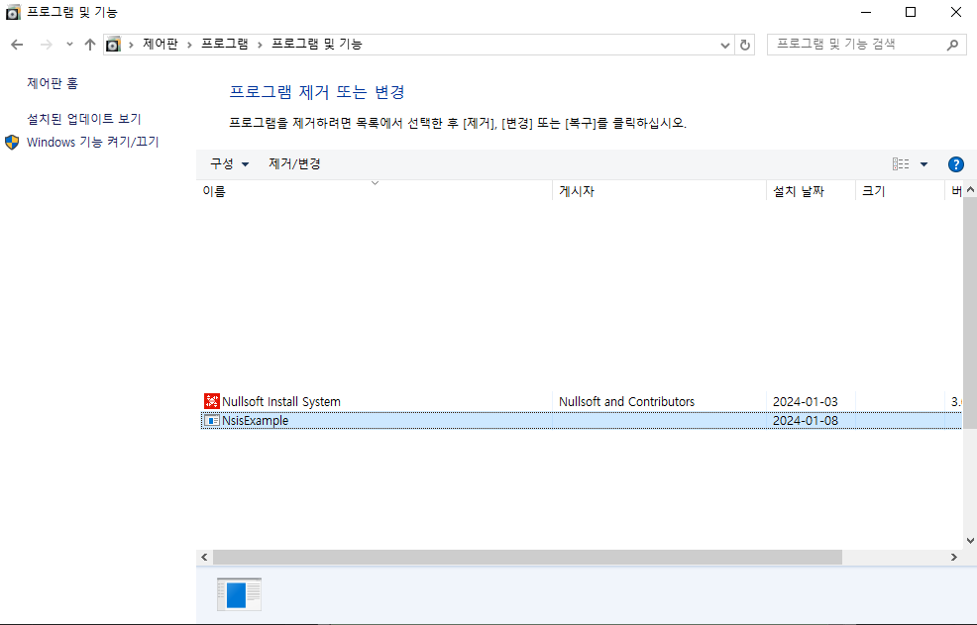Click the 2024-01-08 install date
Image resolution: width=977 pixels, height=625 pixels.
click(805, 421)
